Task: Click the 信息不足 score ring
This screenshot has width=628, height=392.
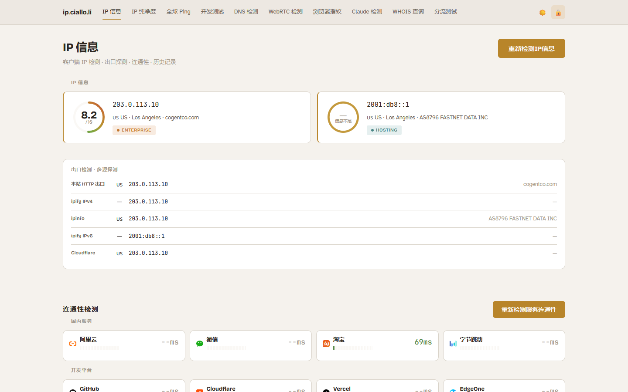Action: pos(343,117)
